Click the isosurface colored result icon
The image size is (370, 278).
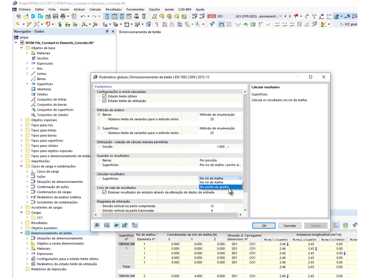click(x=246, y=24)
